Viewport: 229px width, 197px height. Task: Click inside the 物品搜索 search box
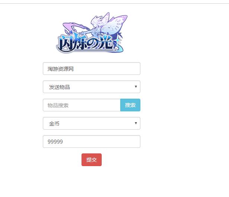click(82, 105)
